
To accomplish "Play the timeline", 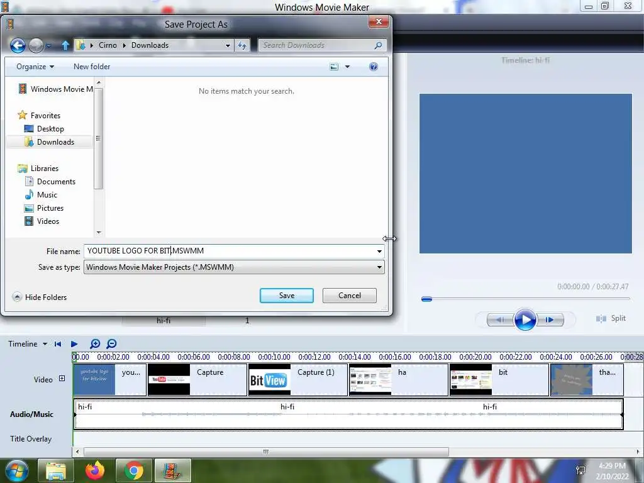I will [74, 344].
